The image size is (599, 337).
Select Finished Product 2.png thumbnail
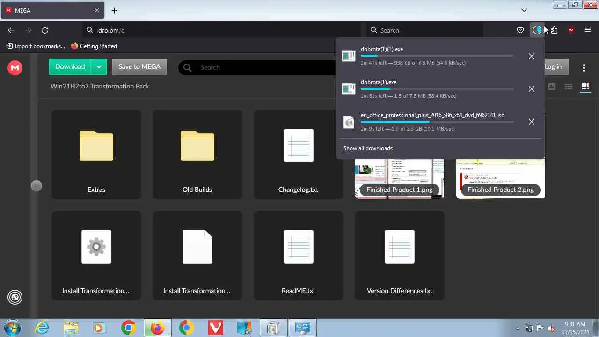(501, 179)
